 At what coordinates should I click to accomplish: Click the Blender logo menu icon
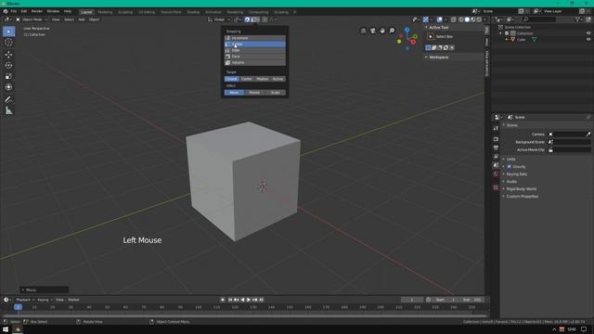[x=6, y=11]
